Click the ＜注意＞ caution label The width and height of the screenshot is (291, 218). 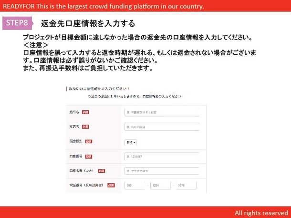pos(35,45)
